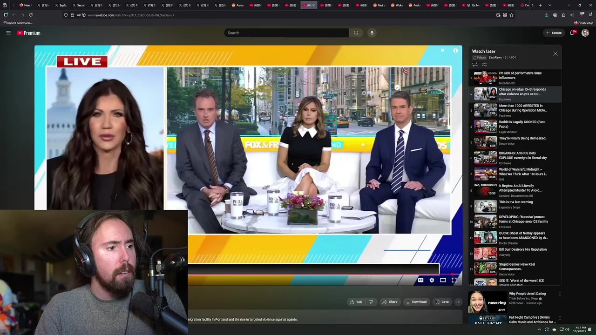
Task: Open the YouTube guide hamburger menu
Action: [x=8, y=33]
